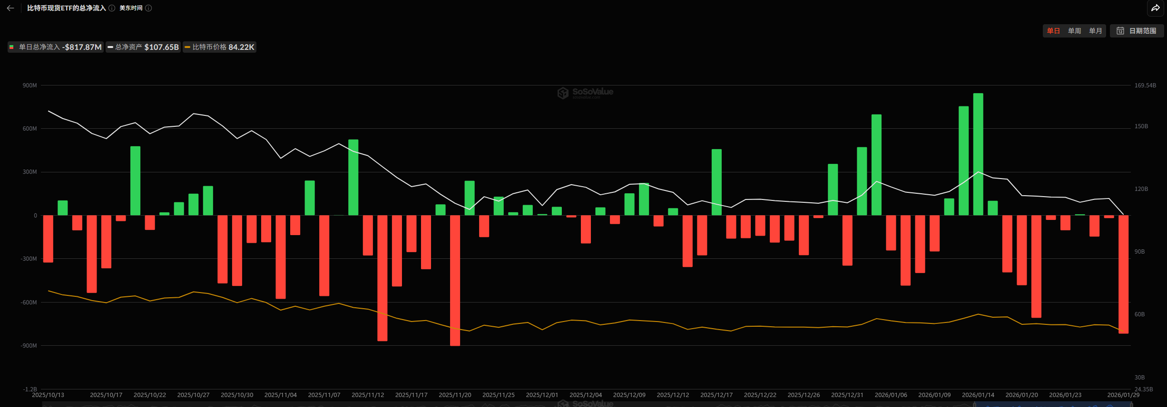Click the share arrow icon
The image size is (1167, 407).
tap(1155, 8)
